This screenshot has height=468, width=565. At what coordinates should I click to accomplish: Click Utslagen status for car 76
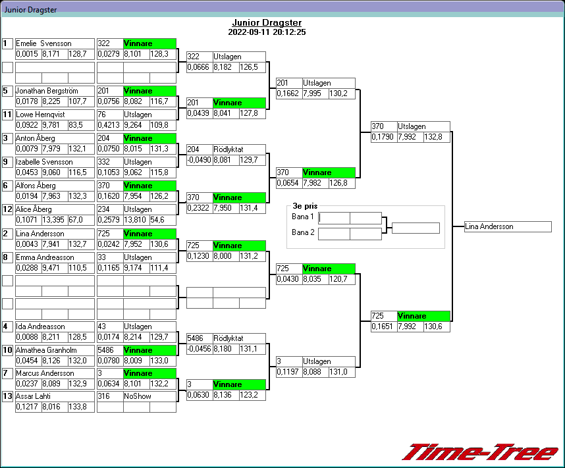[149, 115]
